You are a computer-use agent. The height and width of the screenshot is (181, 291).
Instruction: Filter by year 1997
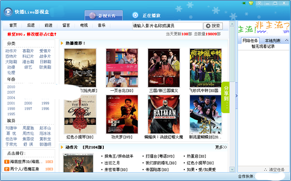pos(28,109)
